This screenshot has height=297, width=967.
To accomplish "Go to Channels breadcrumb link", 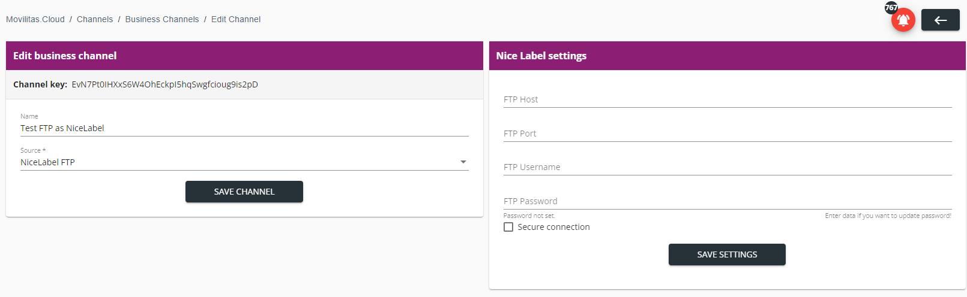I will 95,19.
